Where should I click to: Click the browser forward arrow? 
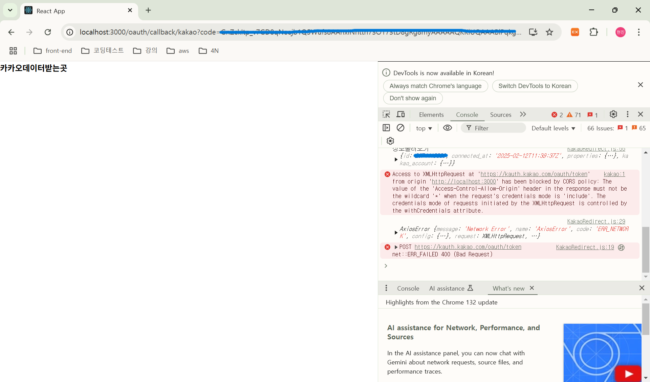point(29,32)
